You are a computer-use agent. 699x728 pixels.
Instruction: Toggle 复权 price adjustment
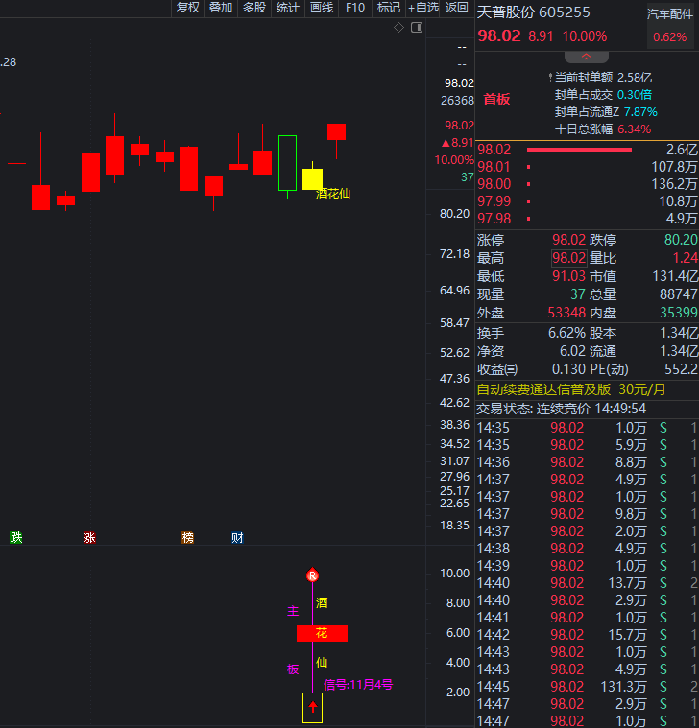pyautogui.click(x=188, y=8)
